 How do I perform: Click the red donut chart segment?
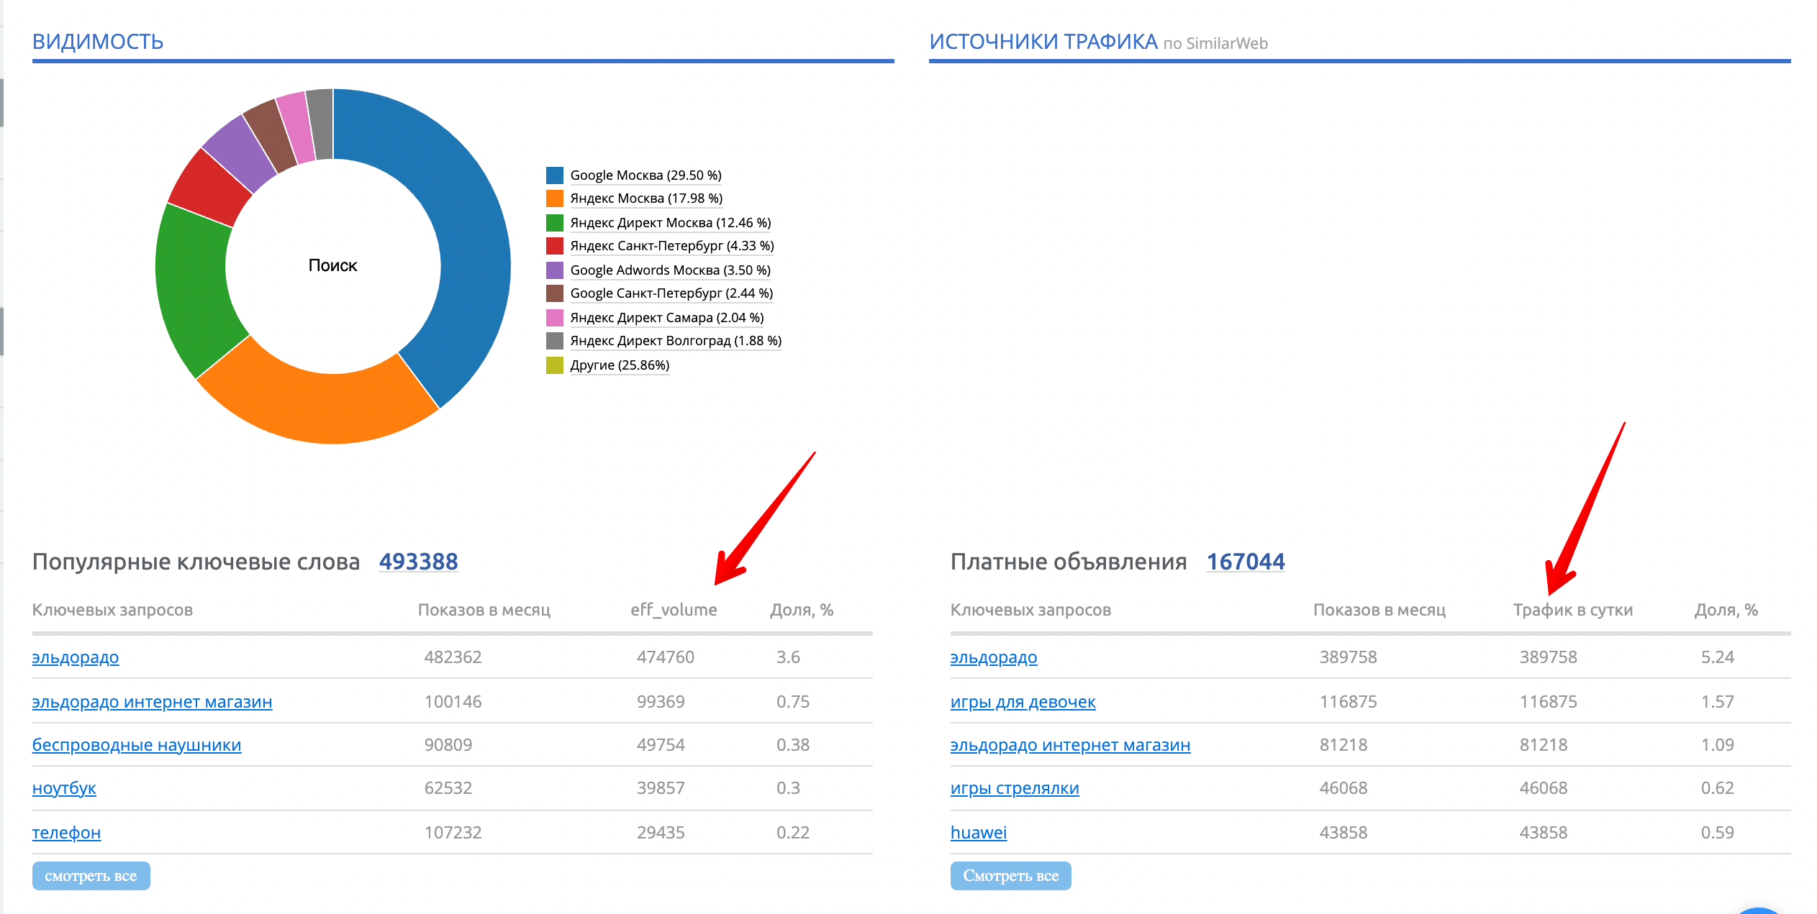coord(209,188)
